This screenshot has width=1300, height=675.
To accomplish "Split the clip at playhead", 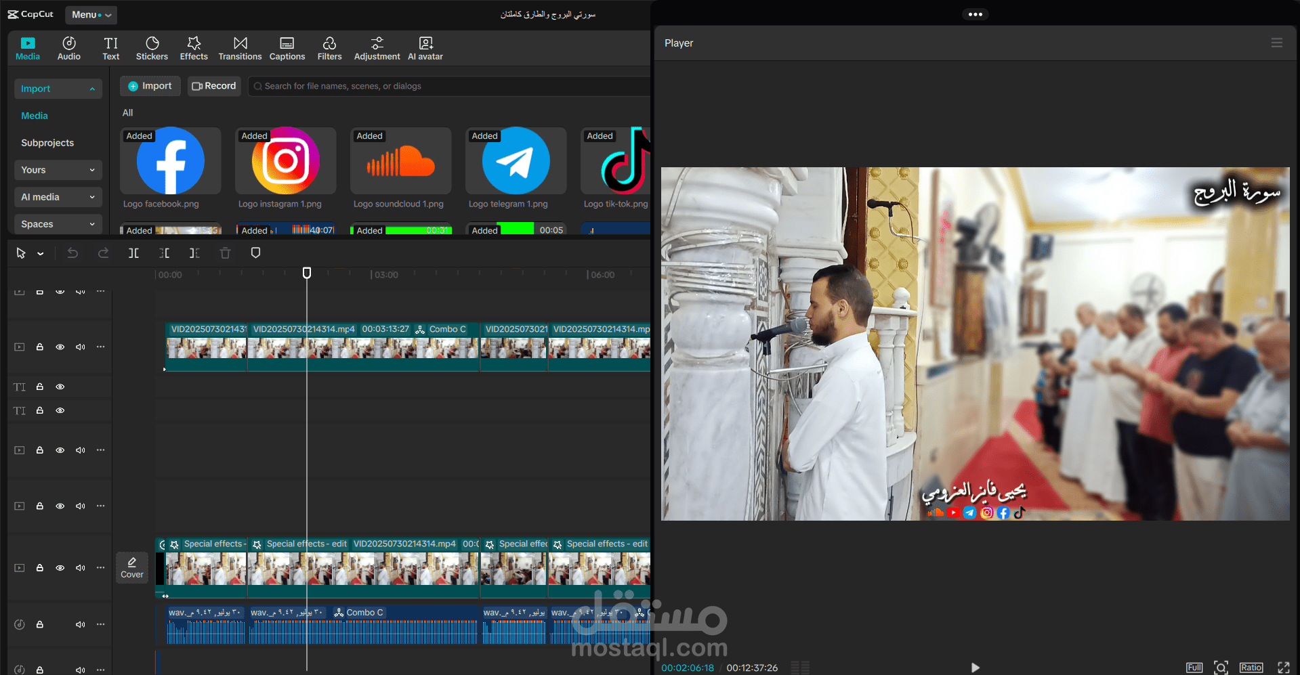I will 134,253.
